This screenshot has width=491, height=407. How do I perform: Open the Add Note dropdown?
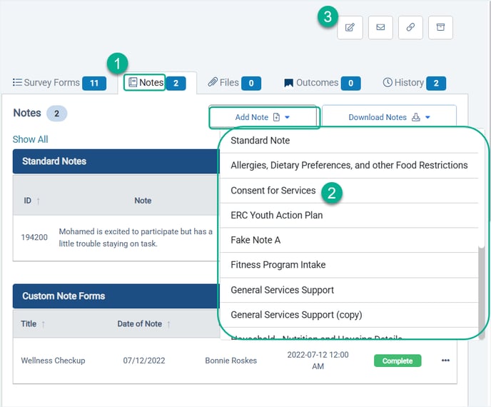[263, 117]
